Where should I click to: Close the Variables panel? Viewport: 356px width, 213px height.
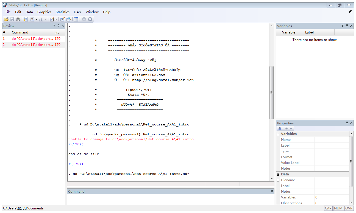[351, 26]
